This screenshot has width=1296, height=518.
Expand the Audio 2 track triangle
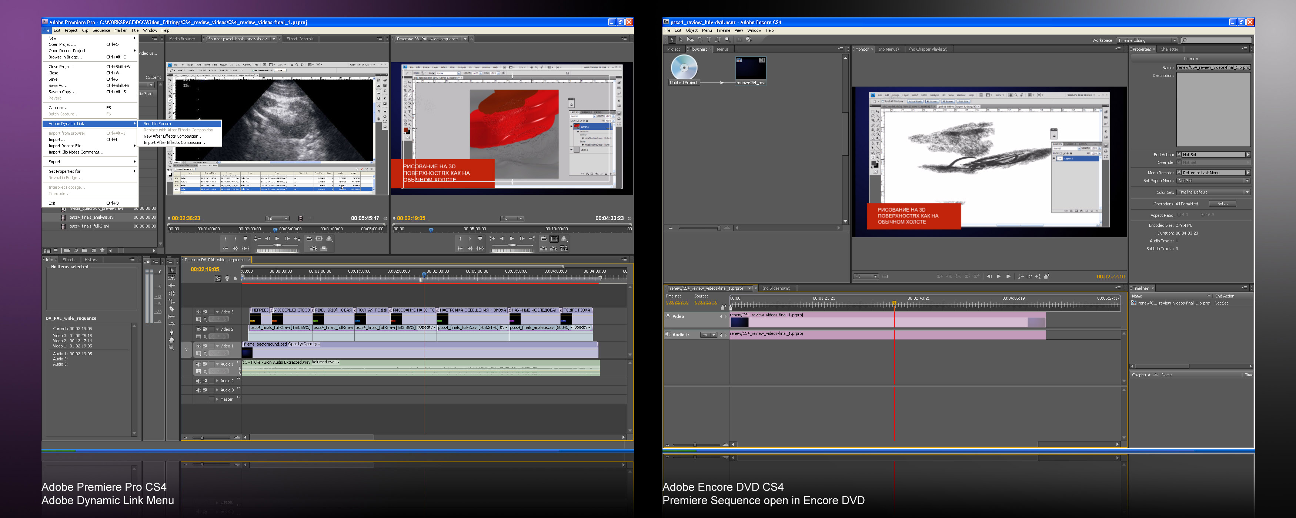point(217,381)
